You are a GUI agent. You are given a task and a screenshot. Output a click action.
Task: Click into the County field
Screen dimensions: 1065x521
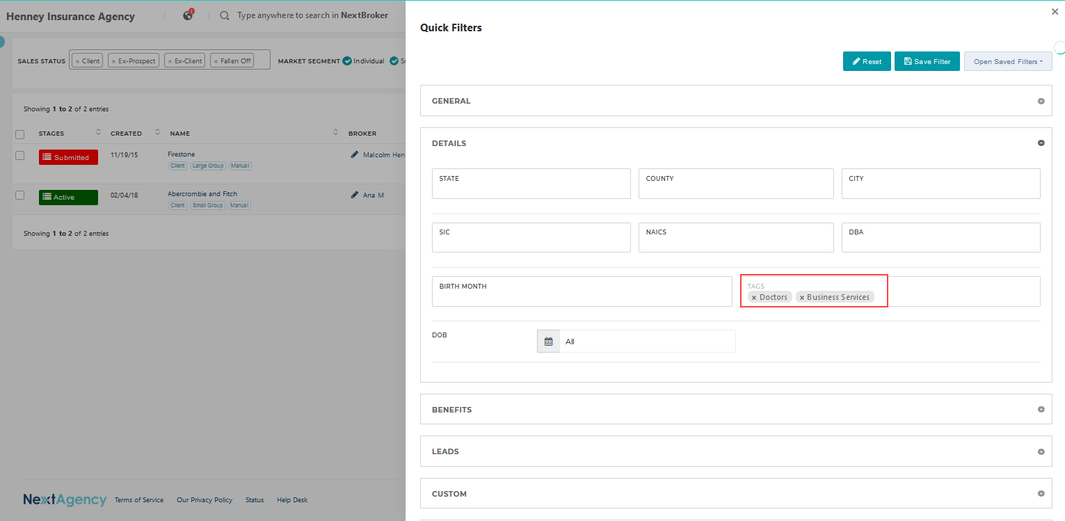(736, 184)
